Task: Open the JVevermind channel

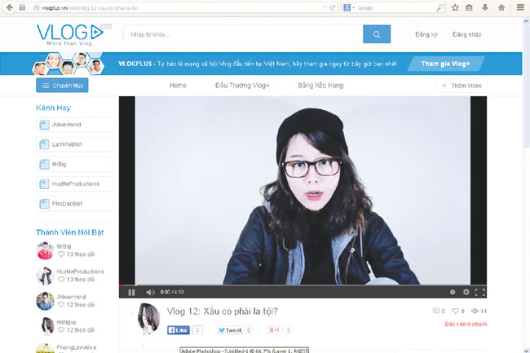Action: coord(74,124)
